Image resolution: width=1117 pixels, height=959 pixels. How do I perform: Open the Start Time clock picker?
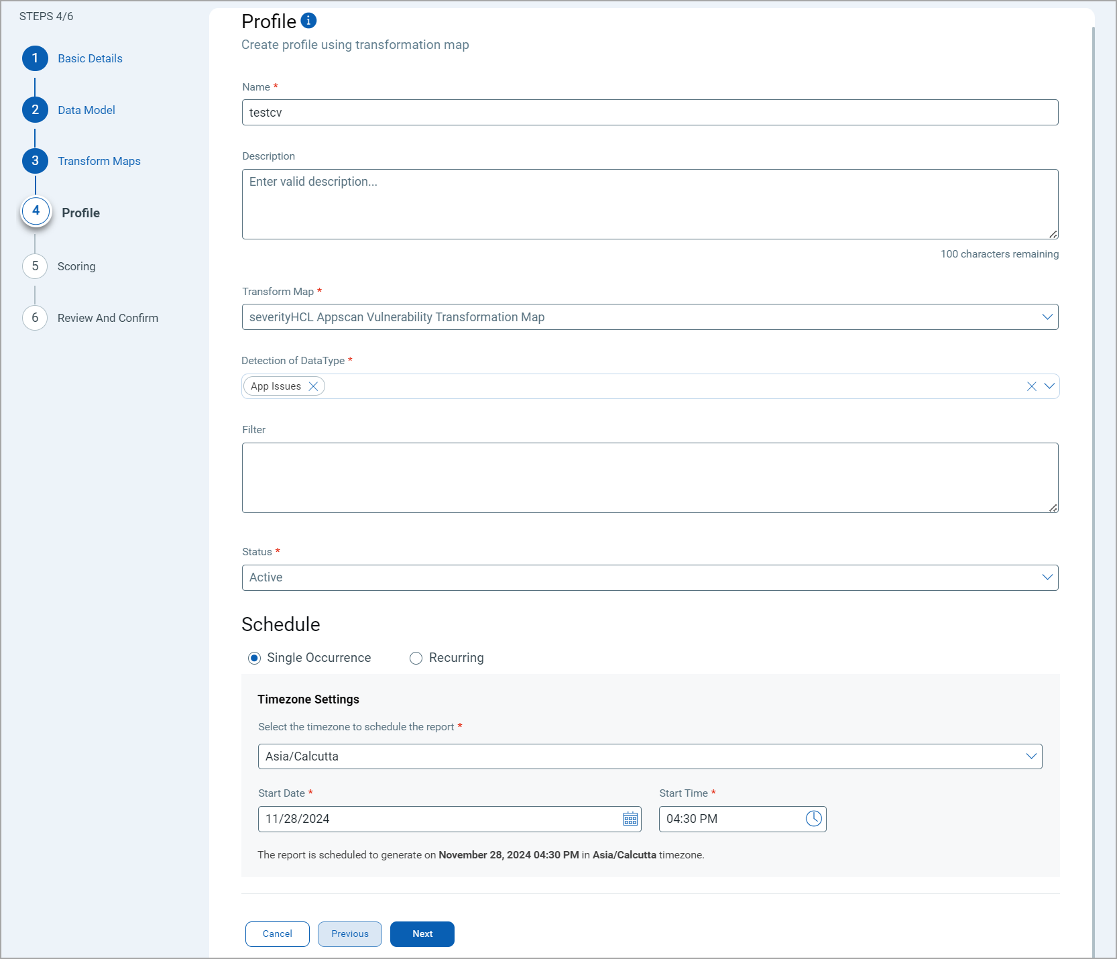(813, 819)
